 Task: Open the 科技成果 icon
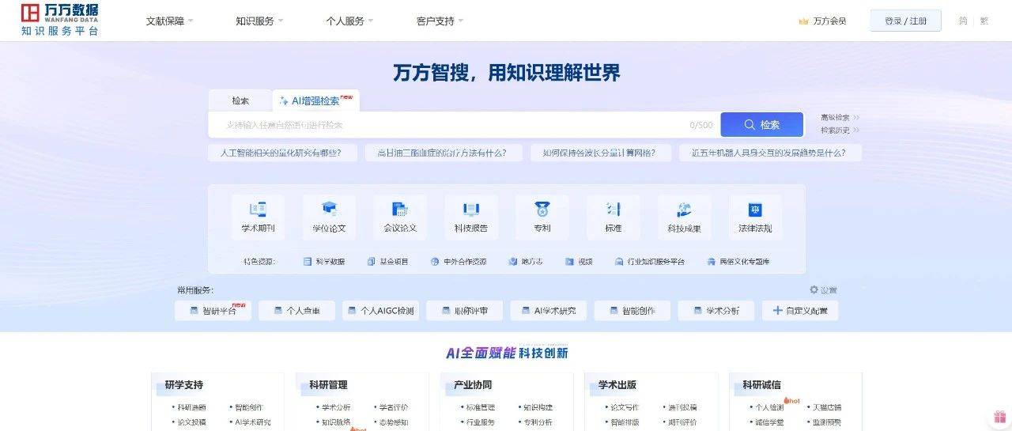coord(684,210)
